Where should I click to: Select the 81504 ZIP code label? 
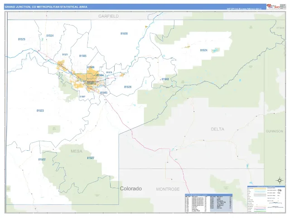point(100,75)
